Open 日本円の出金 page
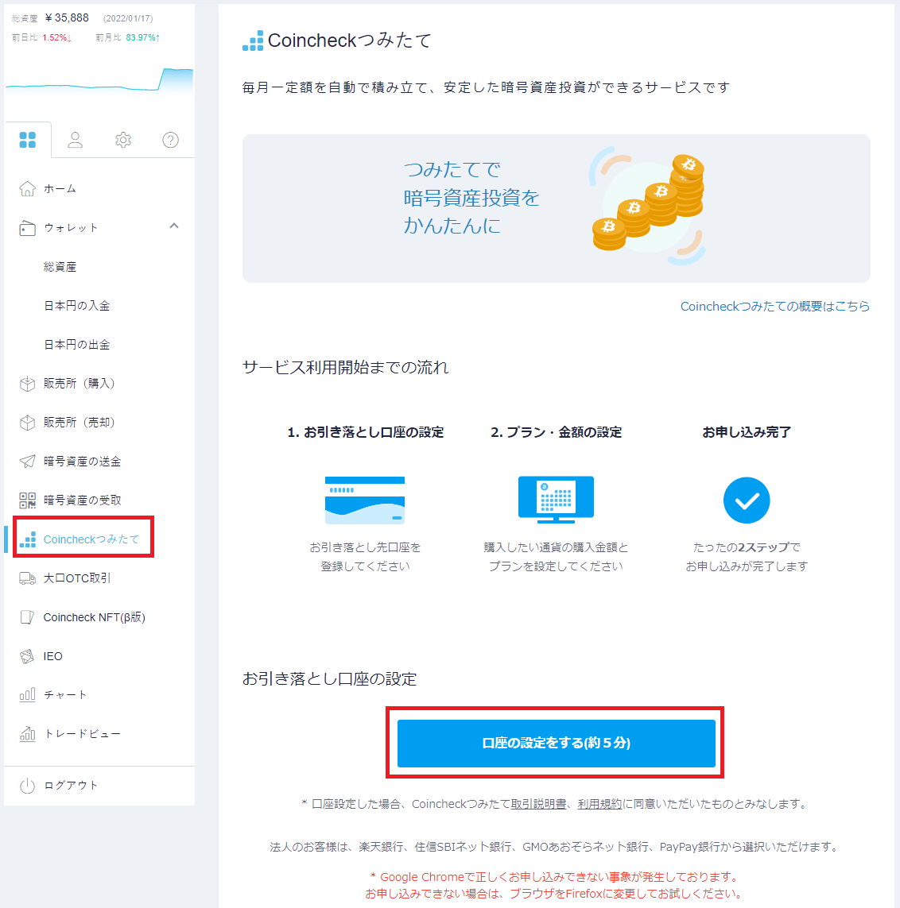 pyautogui.click(x=76, y=345)
